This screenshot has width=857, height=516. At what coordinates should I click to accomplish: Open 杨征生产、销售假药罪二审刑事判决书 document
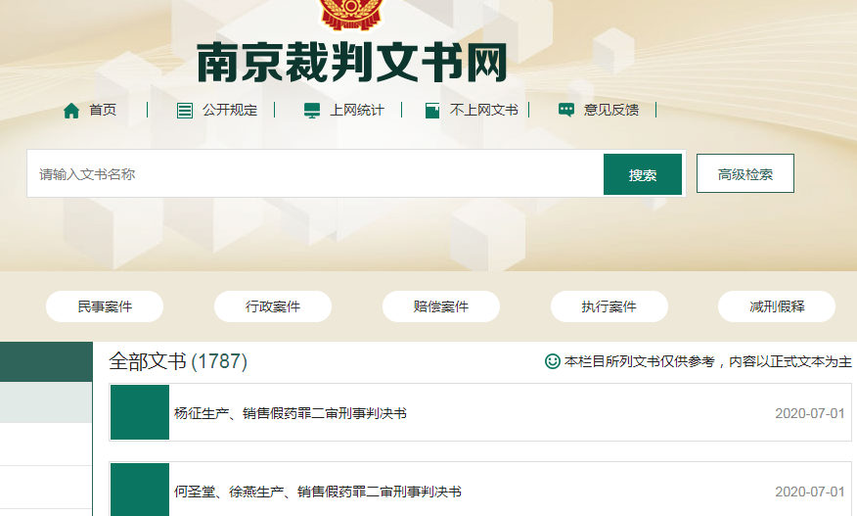click(x=291, y=413)
